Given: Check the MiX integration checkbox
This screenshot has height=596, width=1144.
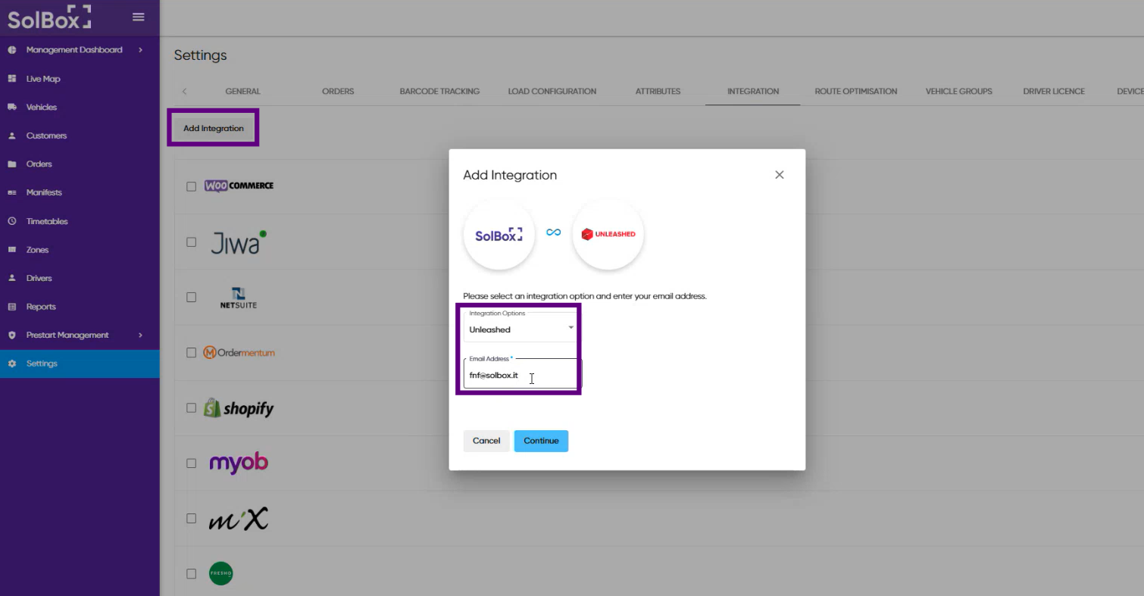Looking at the screenshot, I should click(x=191, y=519).
